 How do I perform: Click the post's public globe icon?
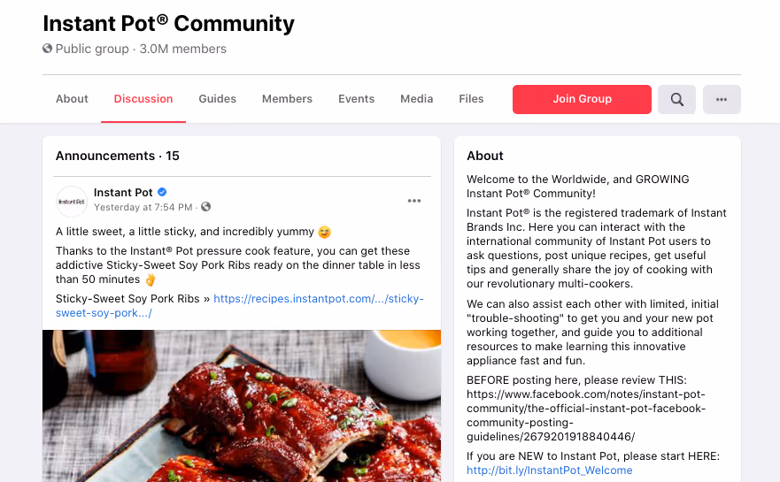[x=206, y=207]
